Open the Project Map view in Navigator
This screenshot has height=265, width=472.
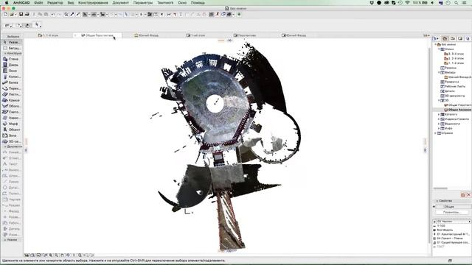pyautogui.click(x=445, y=38)
